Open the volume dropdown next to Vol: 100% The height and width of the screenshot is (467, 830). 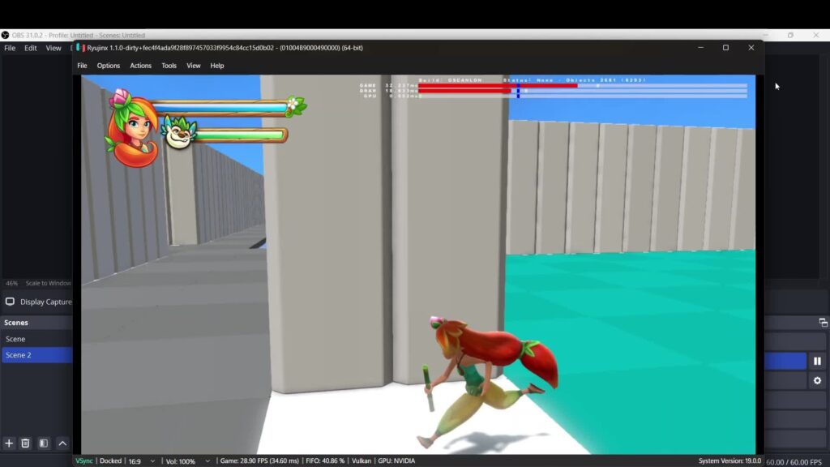pos(207,461)
